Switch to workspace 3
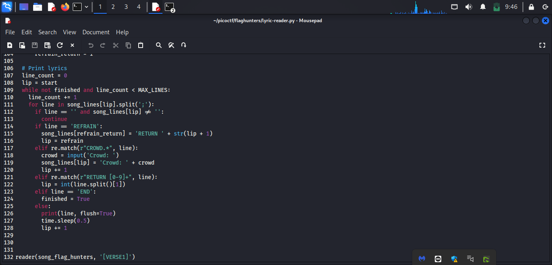The width and height of the screenshot is (552, 265). [x=126, y=7]
